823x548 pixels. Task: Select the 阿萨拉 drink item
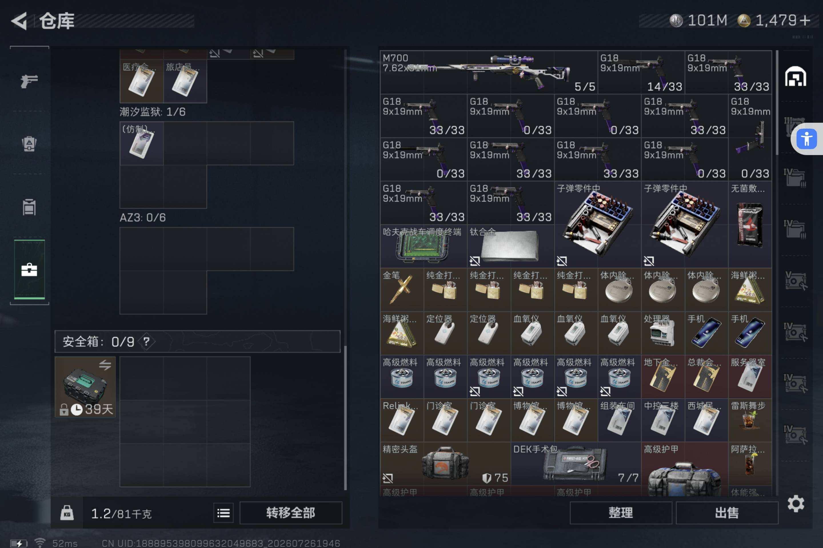[750, 464]
